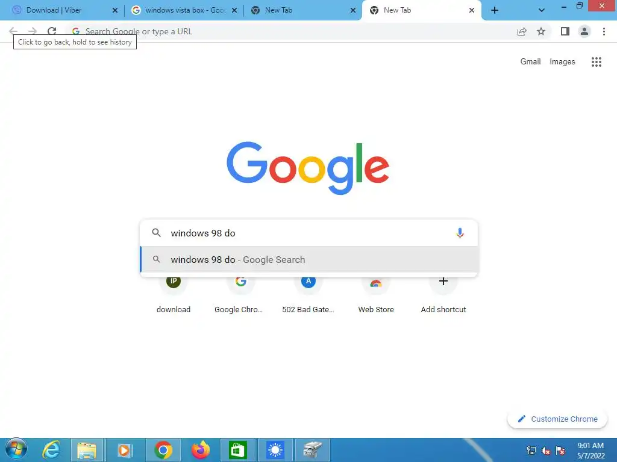Screen dimensions: 617x462
Task: Open the download shortcut tile
Action: click(174, 295)
